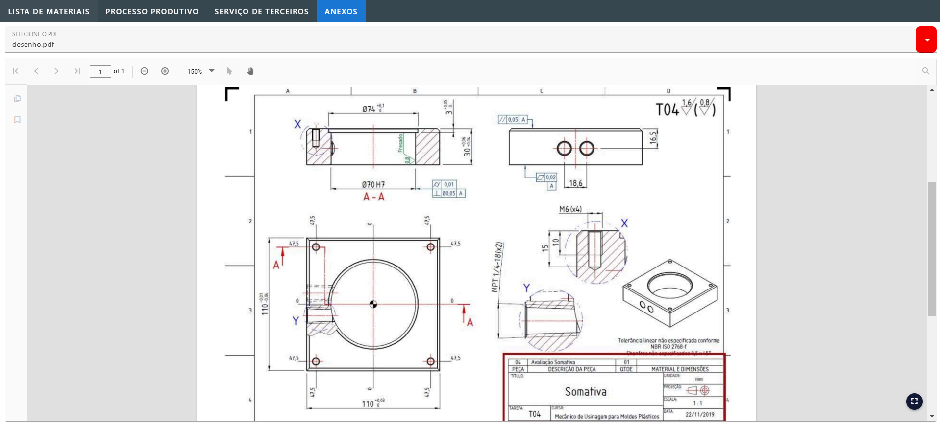The image size is (940, 423).
Task: Open PDF search with magnifier icon
Action: [x=926, y=71]
